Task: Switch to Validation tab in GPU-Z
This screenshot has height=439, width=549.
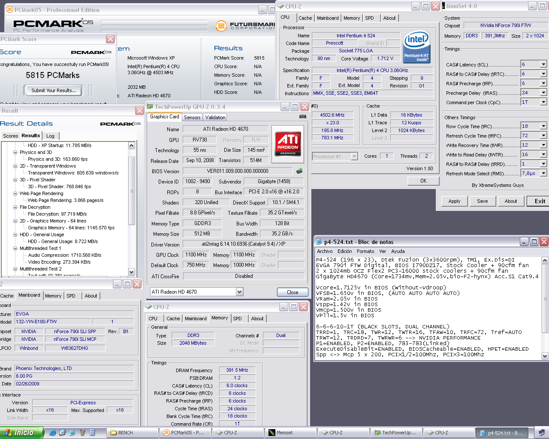Action: pyautogui.click(x=215, y=117)
